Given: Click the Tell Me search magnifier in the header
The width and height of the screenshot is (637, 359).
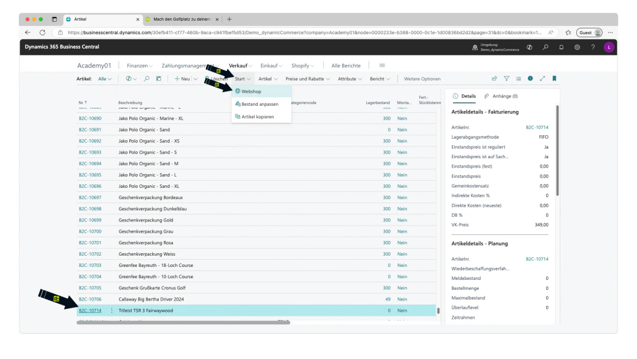Looking at the screenshot, I should coord(545,47).
